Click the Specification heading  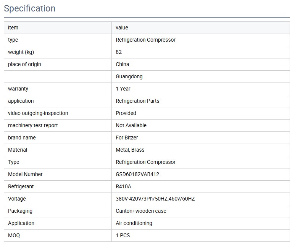30,8
